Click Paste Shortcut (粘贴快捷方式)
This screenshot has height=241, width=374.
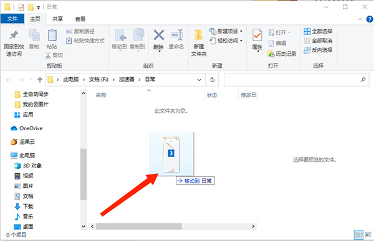point(85,40)
